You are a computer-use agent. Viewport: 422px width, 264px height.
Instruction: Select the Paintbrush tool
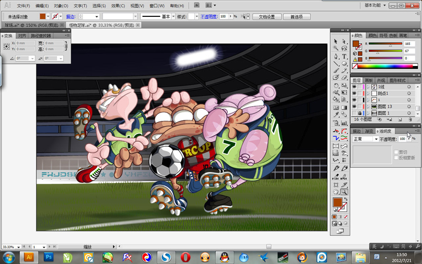click(335, 71)
